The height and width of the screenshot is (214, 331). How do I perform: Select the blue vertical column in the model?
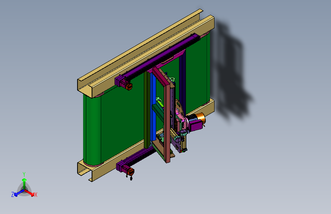point(153,107)
